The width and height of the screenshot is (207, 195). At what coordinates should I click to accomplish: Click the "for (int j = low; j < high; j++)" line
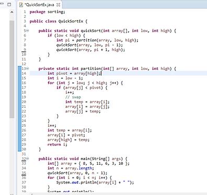click(x=85, y=83)
